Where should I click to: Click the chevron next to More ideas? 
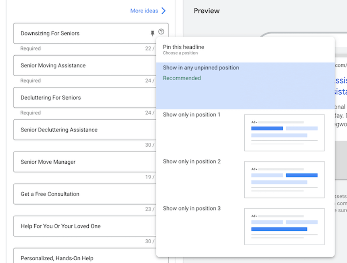pos(163,11)
